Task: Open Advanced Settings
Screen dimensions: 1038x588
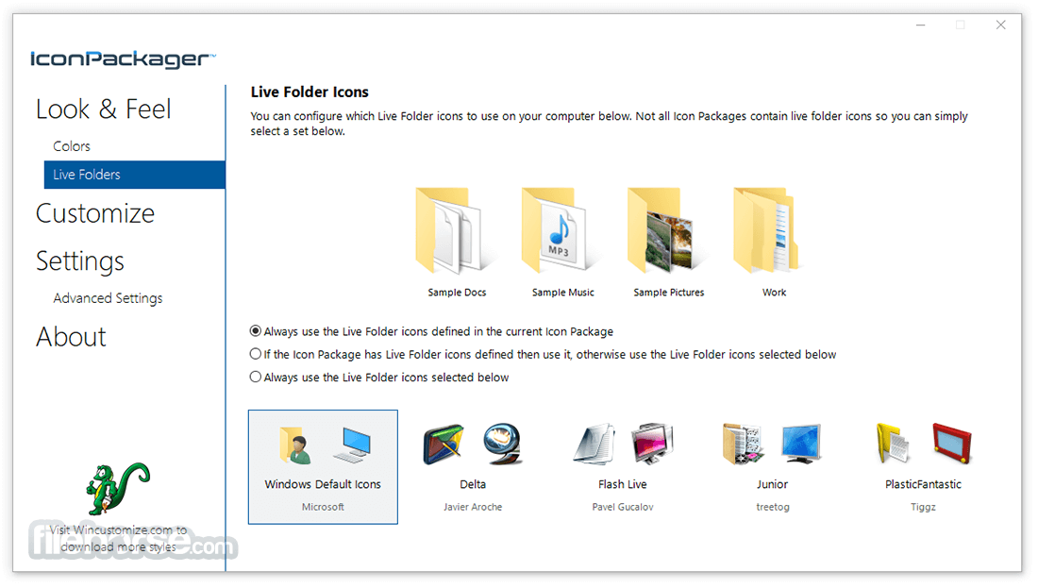Action: click(x=108, y=297)
